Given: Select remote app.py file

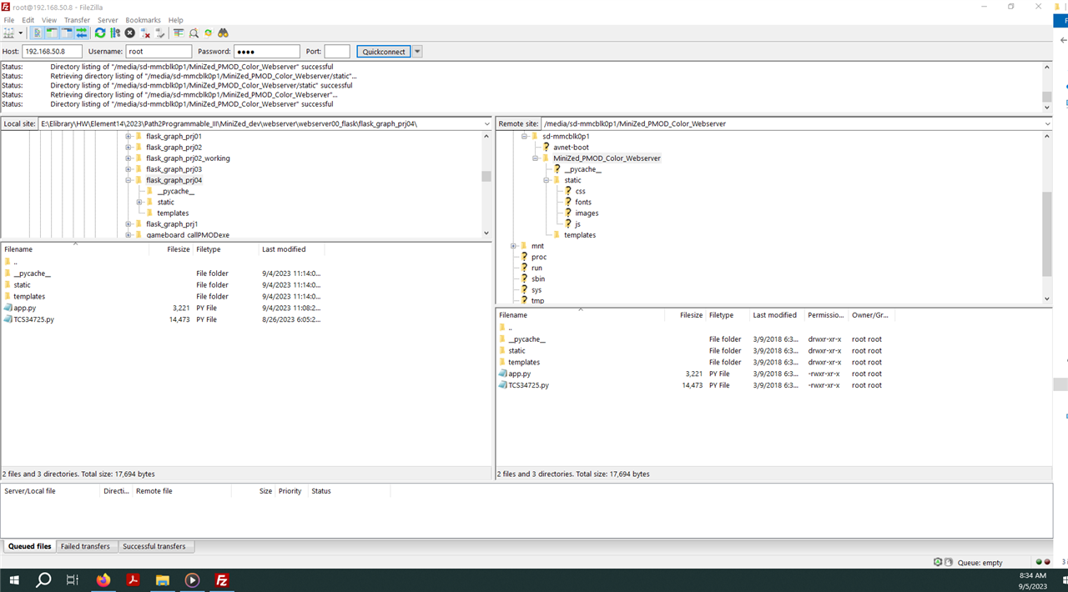Looking at the screenshot, I should pos(519,374).
